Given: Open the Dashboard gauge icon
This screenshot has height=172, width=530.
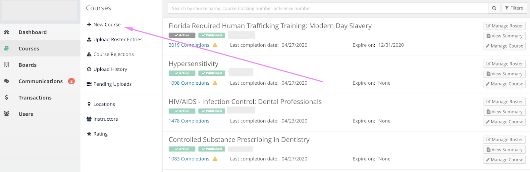Looking at the screenshot, I should tap(6, 32).
